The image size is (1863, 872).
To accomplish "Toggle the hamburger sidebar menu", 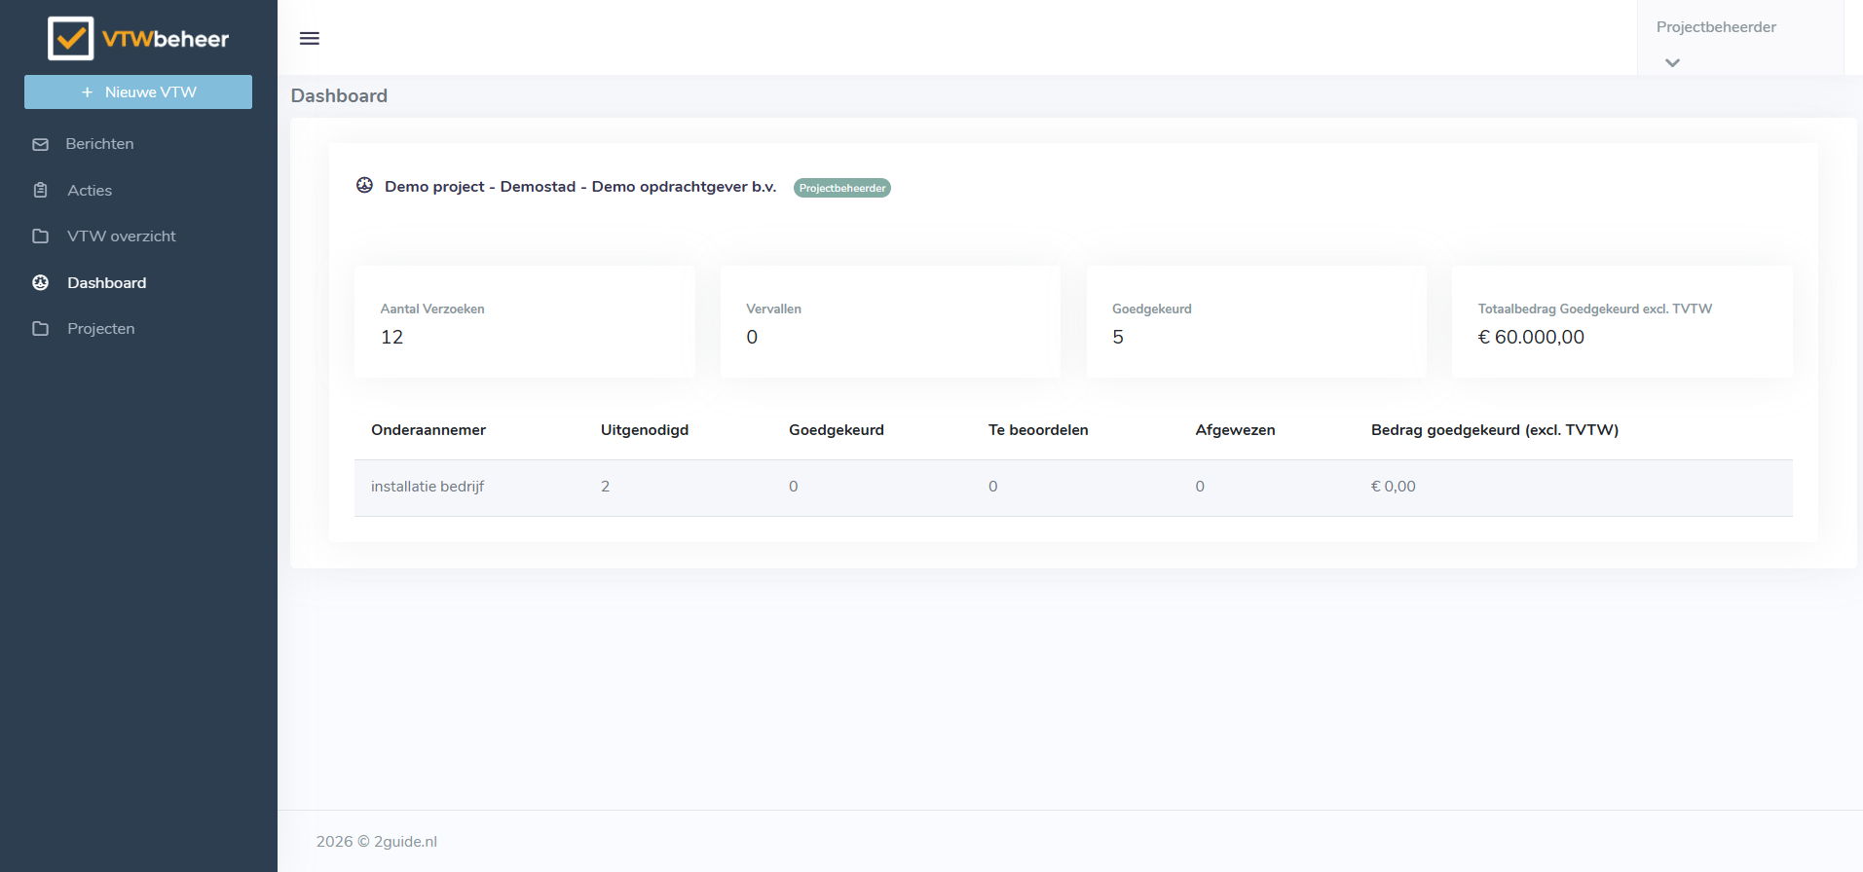I will (310, 38).
